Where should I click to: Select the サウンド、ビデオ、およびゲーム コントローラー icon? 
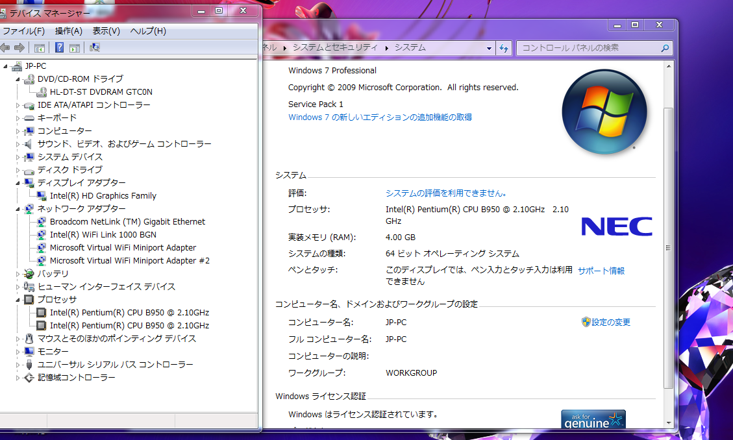[29, 144]
